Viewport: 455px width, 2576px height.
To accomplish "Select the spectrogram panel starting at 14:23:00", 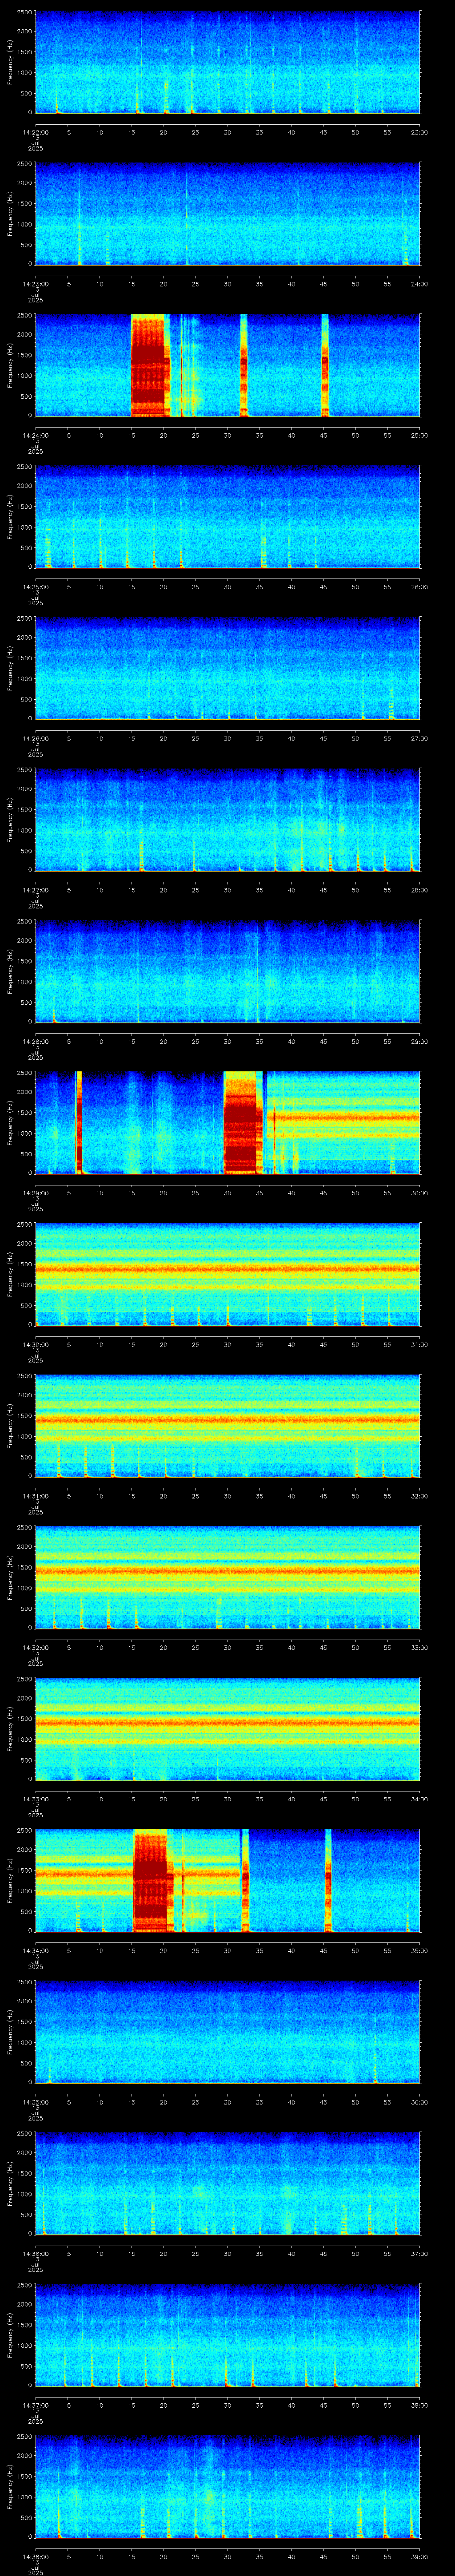I will [x=227, y=214].
